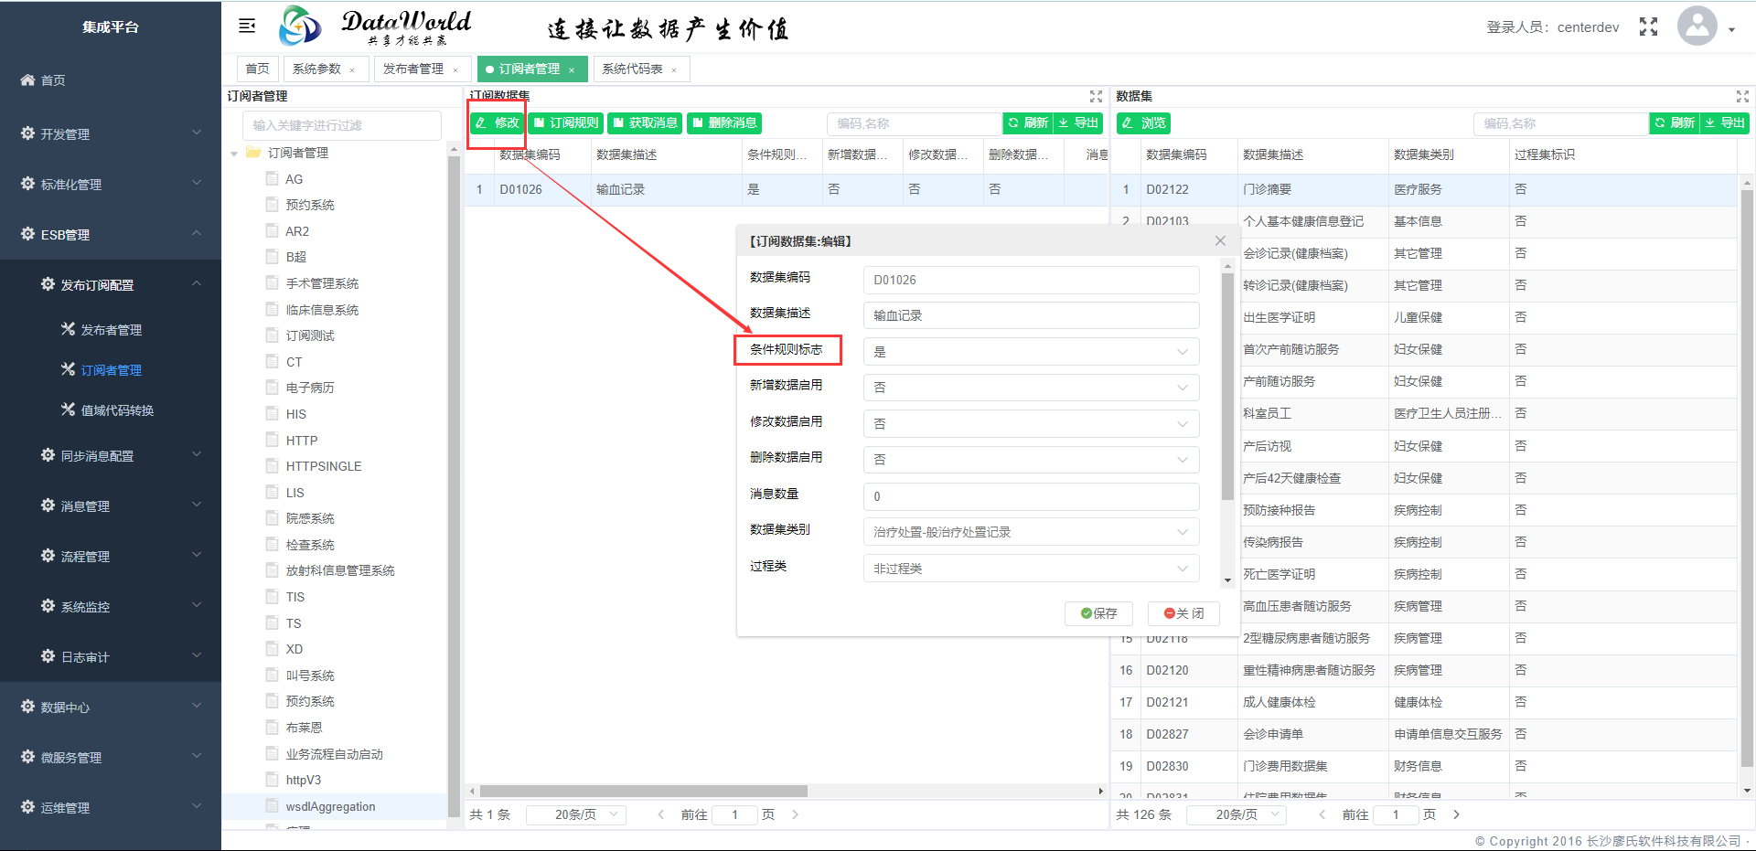Export the 数据集 panel list
This screenshot has width=1756, height=851.
coord(1725,122)
